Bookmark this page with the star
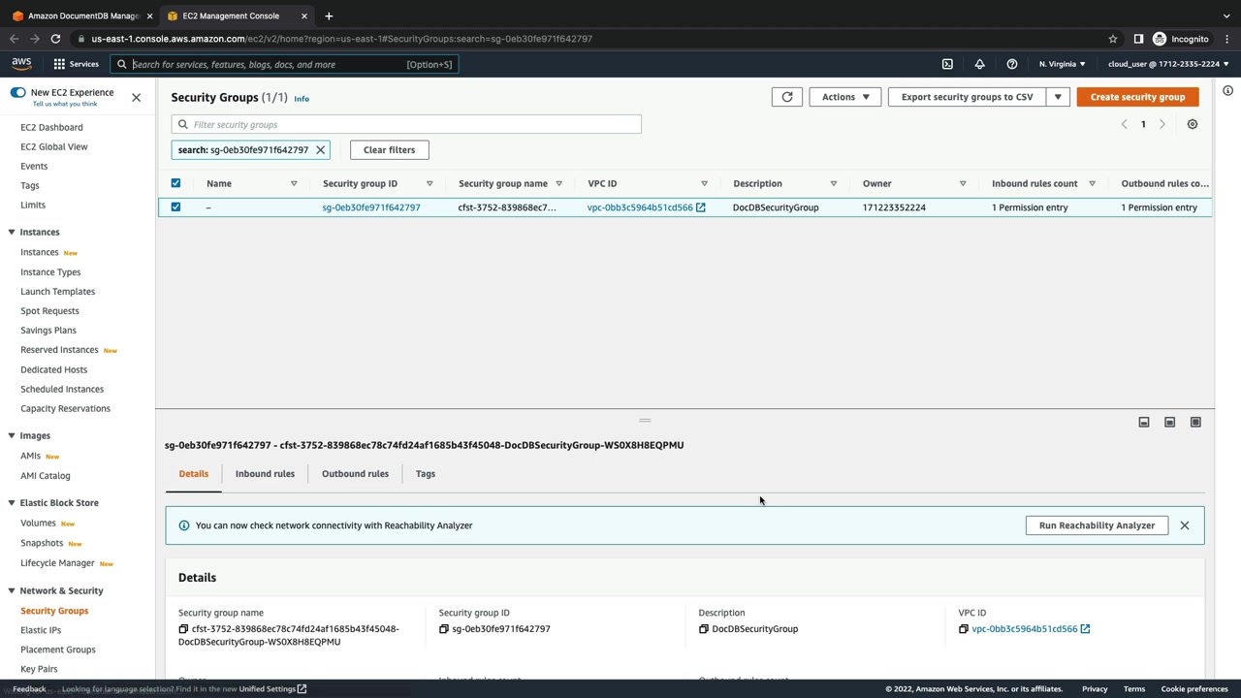This screenshot has width=1241, height=698. (x=1113, y=39)
